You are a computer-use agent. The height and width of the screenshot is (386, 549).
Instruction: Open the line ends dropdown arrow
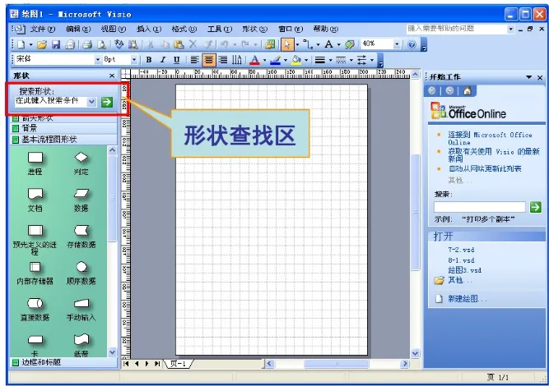pyautogui.click(x=372, y=60)
